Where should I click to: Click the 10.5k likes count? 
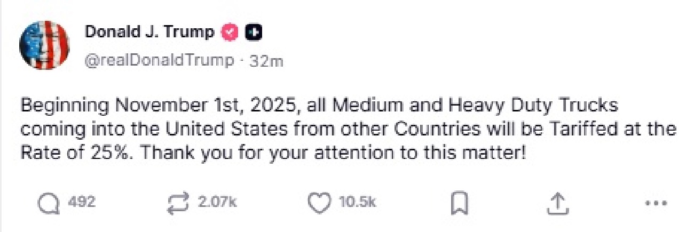358,203
